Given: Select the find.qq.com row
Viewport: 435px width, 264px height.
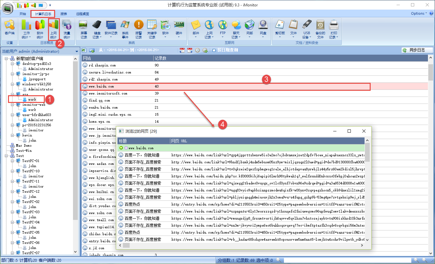Looking at the screenshot, I should (254, 100).
